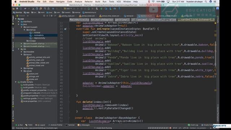Switch to the activity_main.xml editor tab
Screen dimensions: 231x130
click(68, 16)
